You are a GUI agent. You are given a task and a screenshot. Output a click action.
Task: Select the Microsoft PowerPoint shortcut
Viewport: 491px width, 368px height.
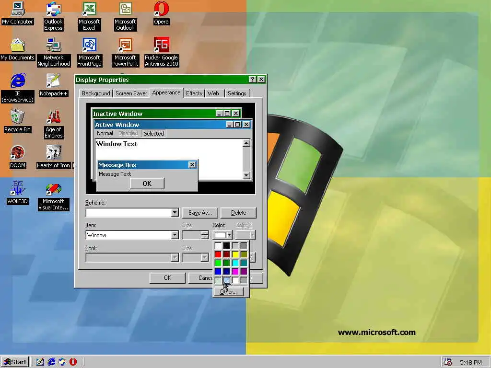[x=125, y=52]
